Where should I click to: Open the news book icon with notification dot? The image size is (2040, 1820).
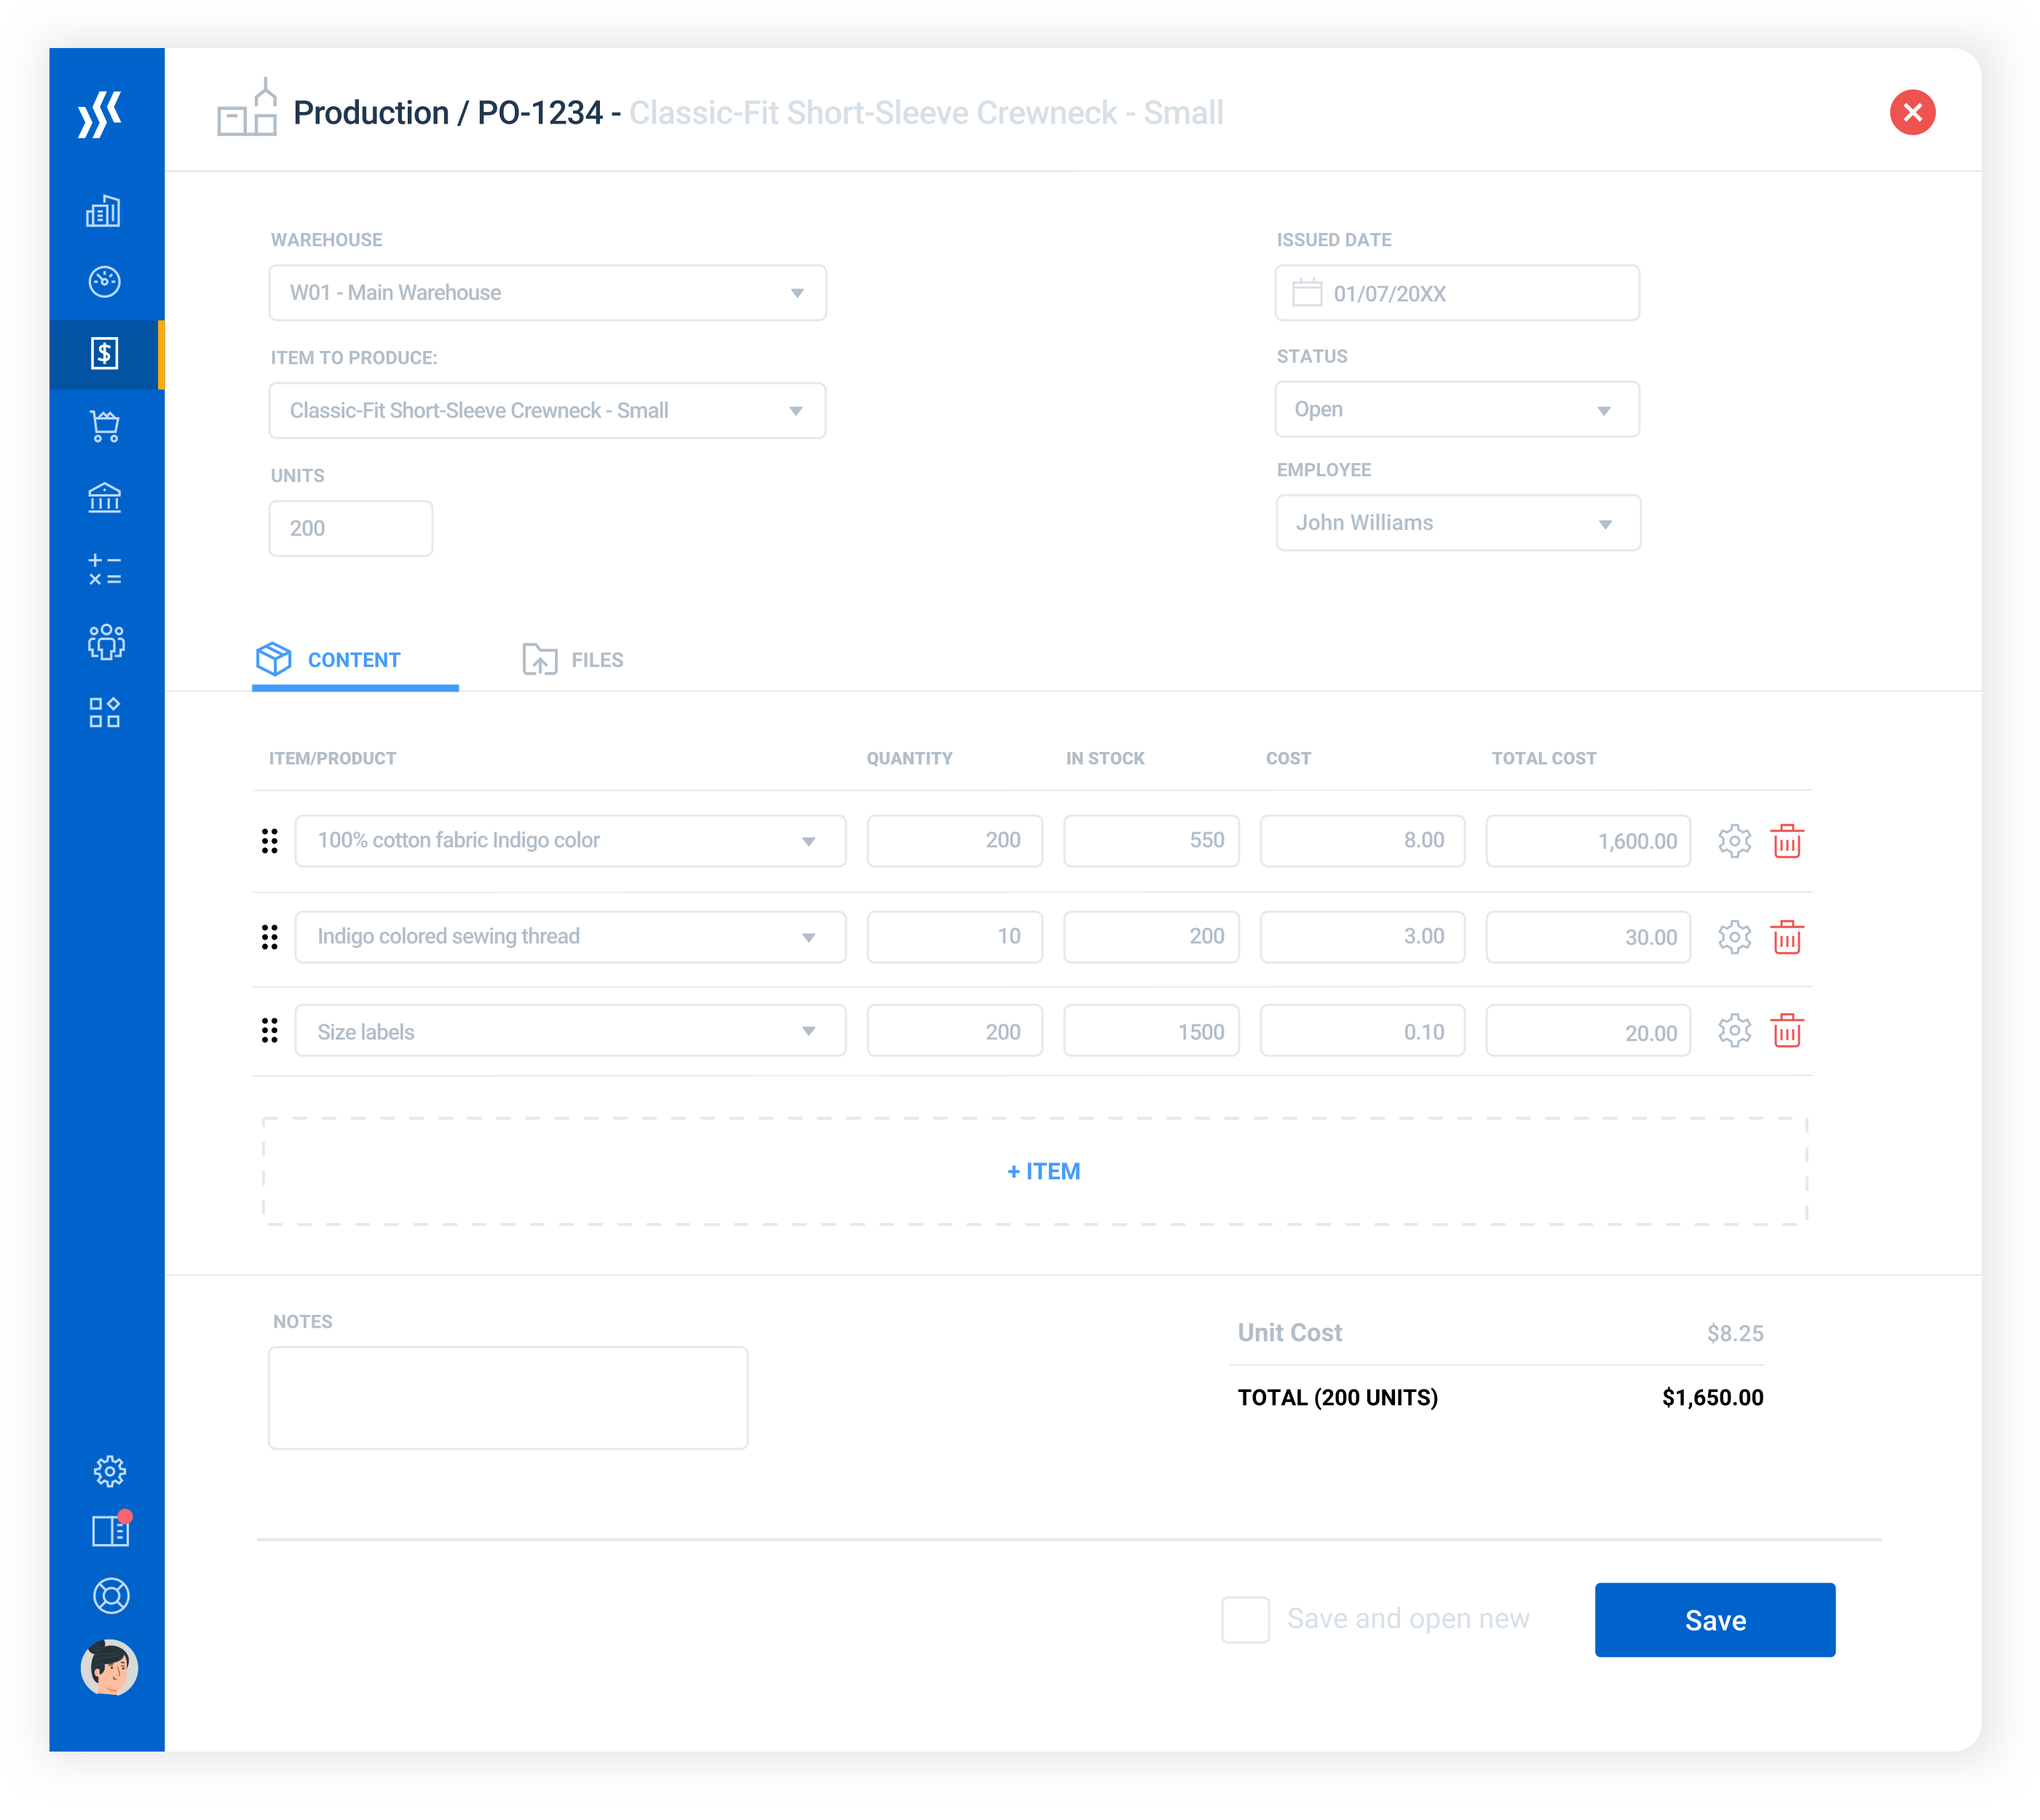tap(110, 1531)
